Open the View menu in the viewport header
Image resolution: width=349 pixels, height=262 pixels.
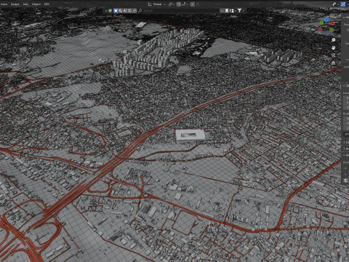click(x=4, y=4)
